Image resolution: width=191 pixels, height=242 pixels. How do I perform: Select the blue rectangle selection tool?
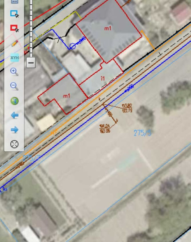click(15, 14)
